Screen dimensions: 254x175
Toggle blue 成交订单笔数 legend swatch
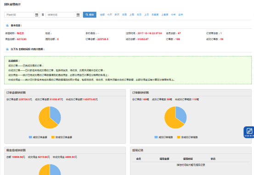156,137
